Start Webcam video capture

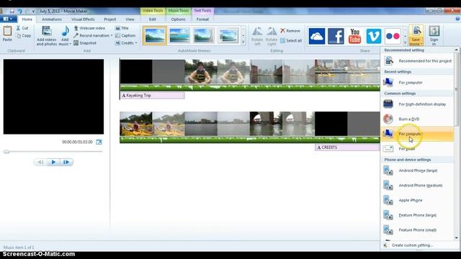point(89,28)
